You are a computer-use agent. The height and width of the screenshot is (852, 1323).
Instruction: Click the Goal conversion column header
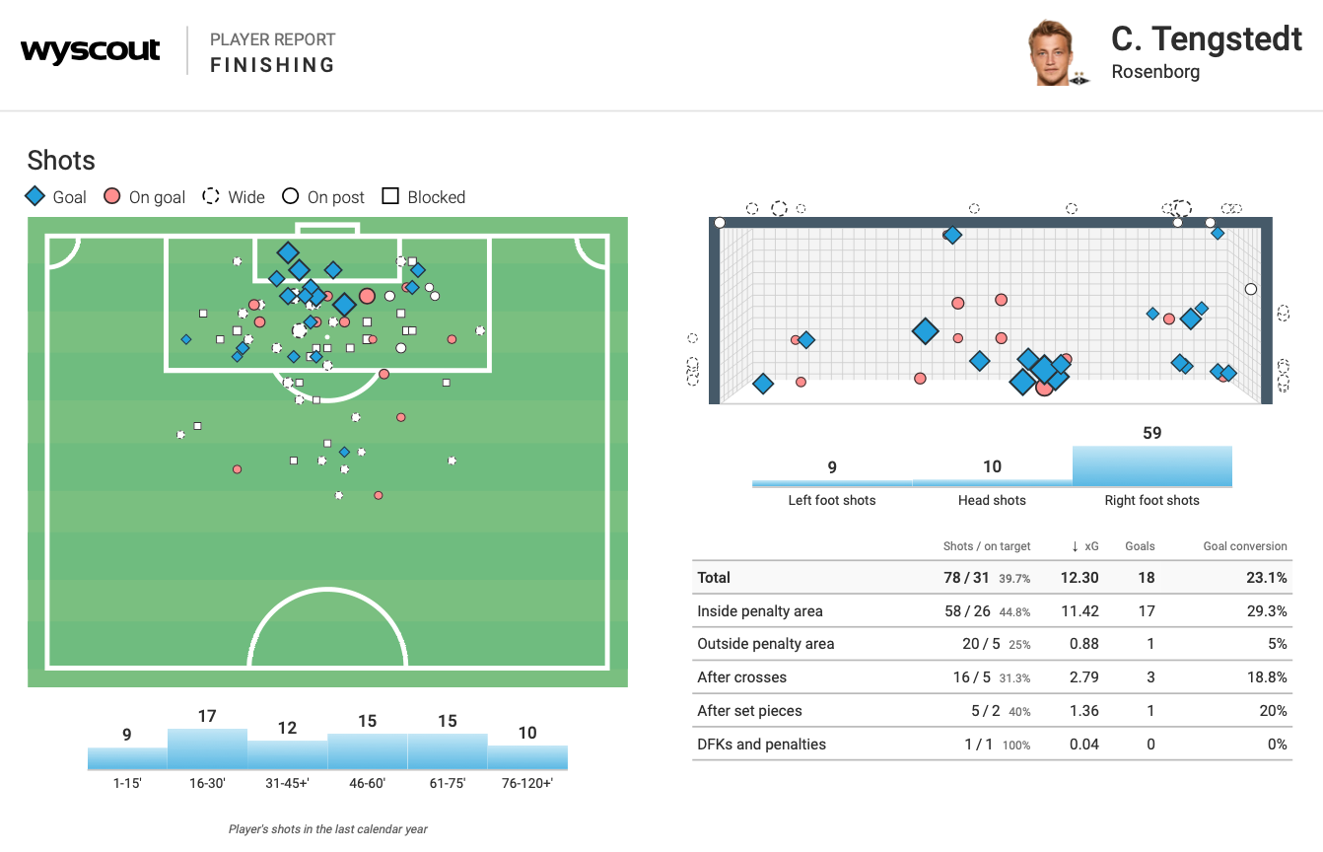point(1244,545)
